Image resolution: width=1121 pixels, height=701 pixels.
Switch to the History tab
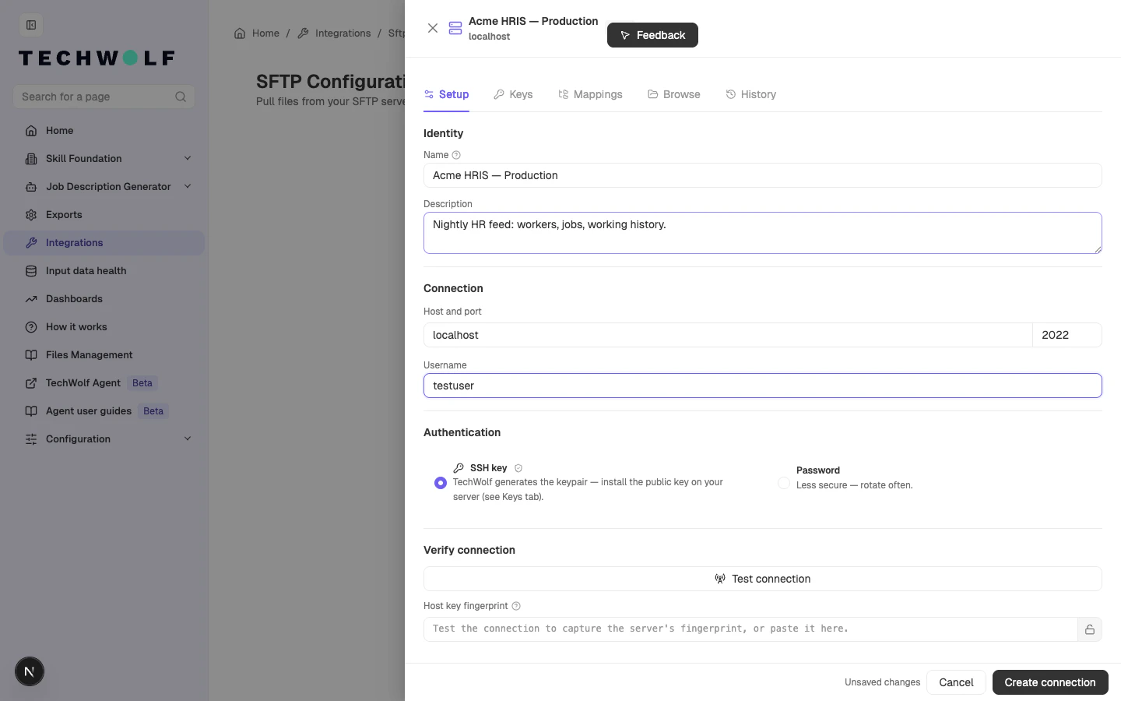750,94
